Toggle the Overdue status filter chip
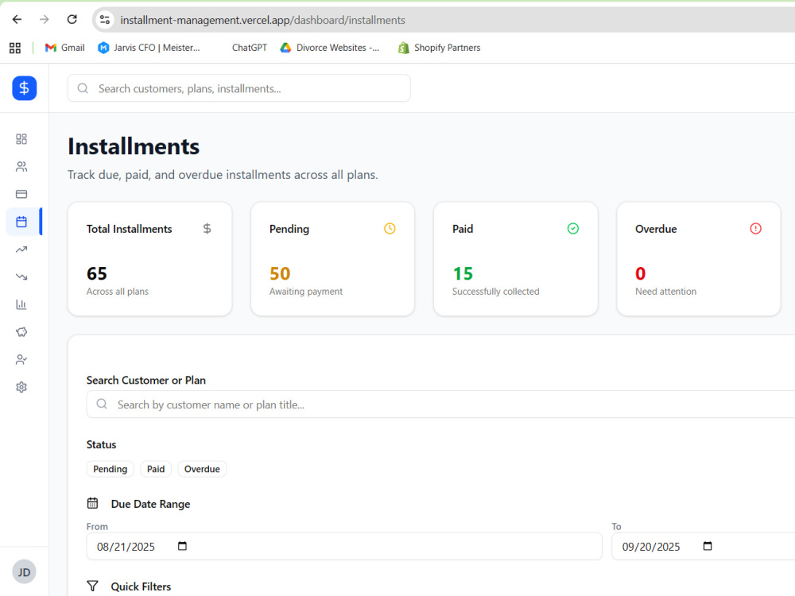Image resolution: width=795 pixels, height=596 pixels. pyautogui.click(x=202, y=469)
